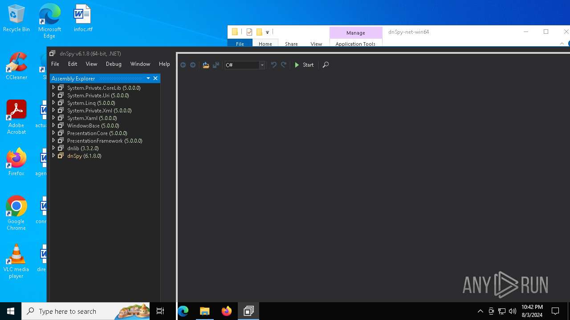The image size is (570, 320).
Task: Click Manage contextual tab in Explorer
Action: [x=356, y=33]
